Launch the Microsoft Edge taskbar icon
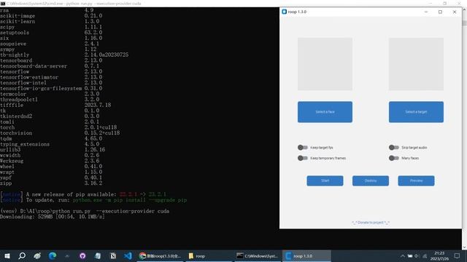This screenshot has height=262, width=467. coord(53,255)
